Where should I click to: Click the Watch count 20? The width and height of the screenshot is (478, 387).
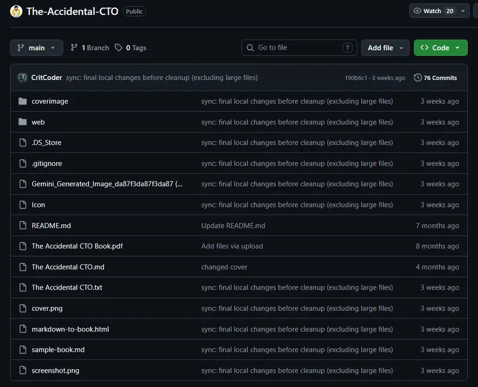coord(450,11)
